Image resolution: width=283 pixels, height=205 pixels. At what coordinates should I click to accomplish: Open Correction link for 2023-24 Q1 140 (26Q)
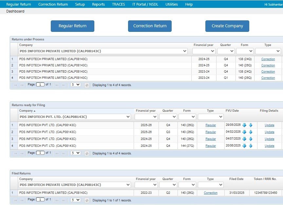[268, 78]
